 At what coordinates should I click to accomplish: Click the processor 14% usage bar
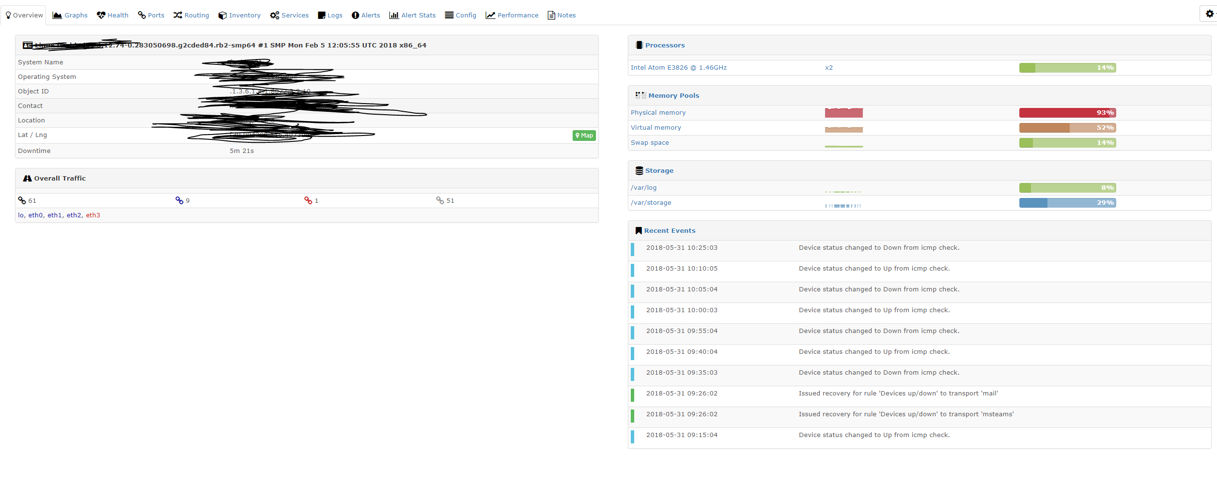coord(1068,68)
